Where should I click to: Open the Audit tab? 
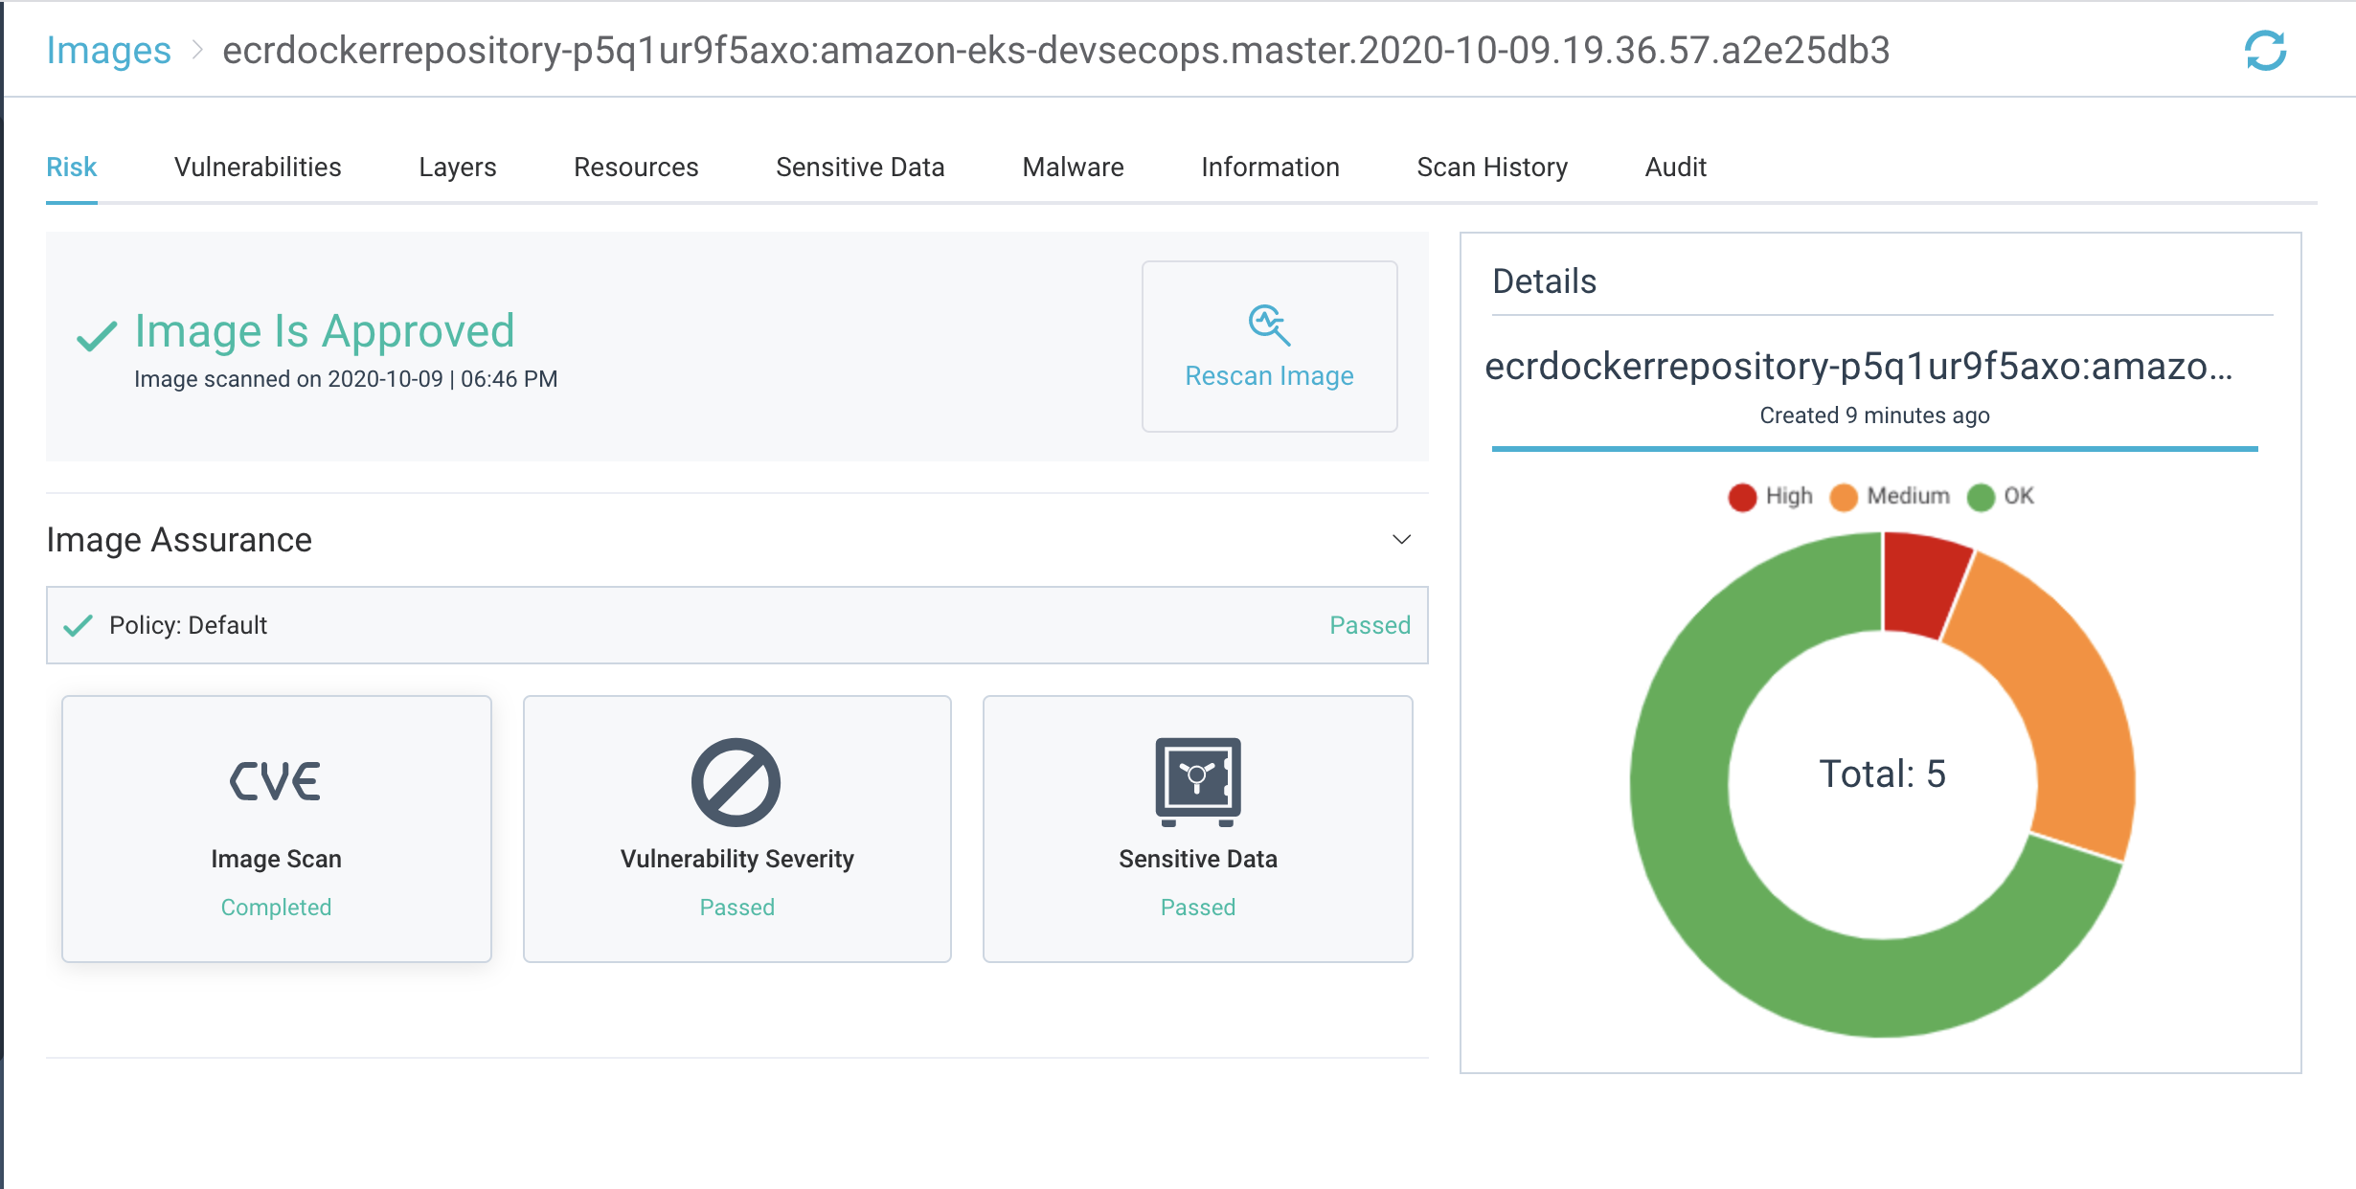click(x=1675, y=168)
